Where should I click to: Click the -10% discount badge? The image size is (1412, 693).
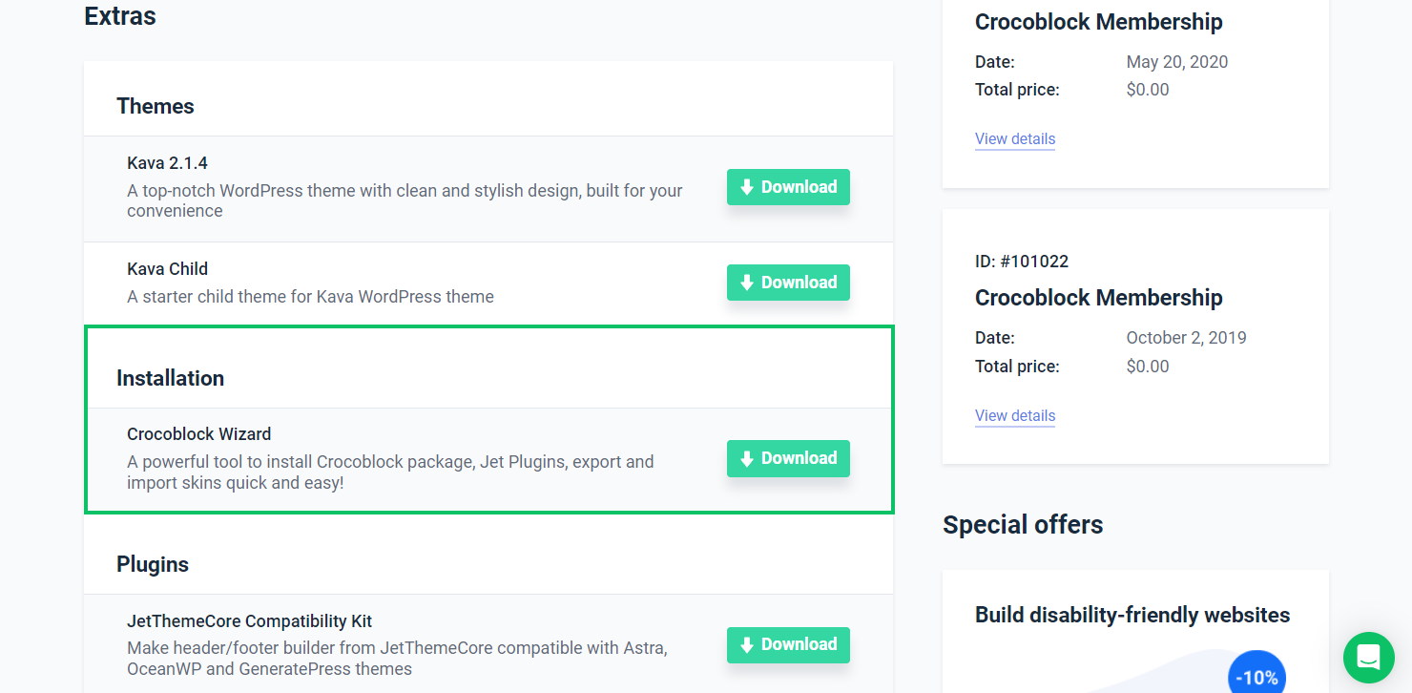coord(1257,673)
